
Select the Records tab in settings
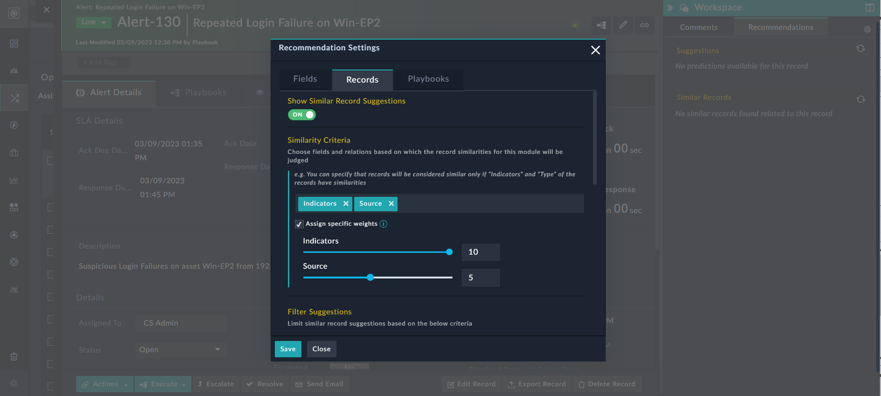point(363,80)
